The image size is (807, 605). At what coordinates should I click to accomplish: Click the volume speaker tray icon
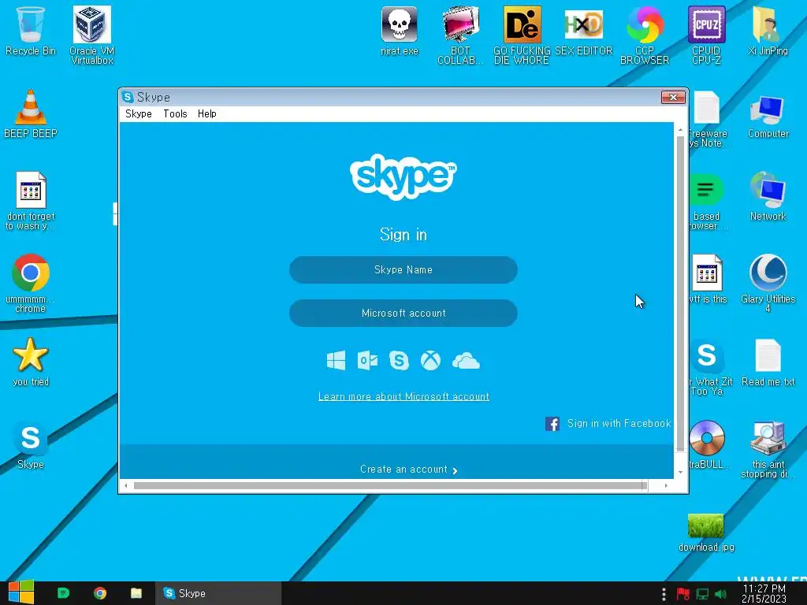pyautogui.click(x=720, y=594)
